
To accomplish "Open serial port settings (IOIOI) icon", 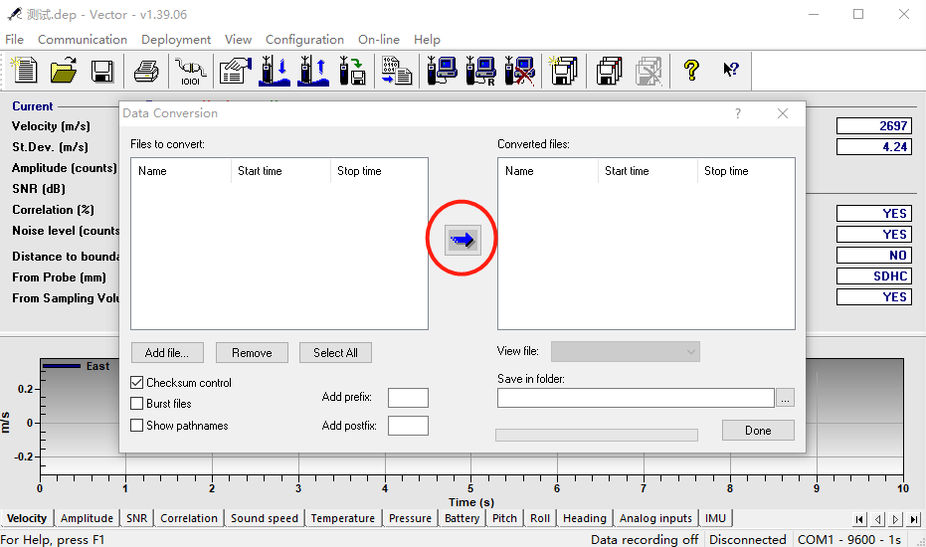I will (190, 71).
